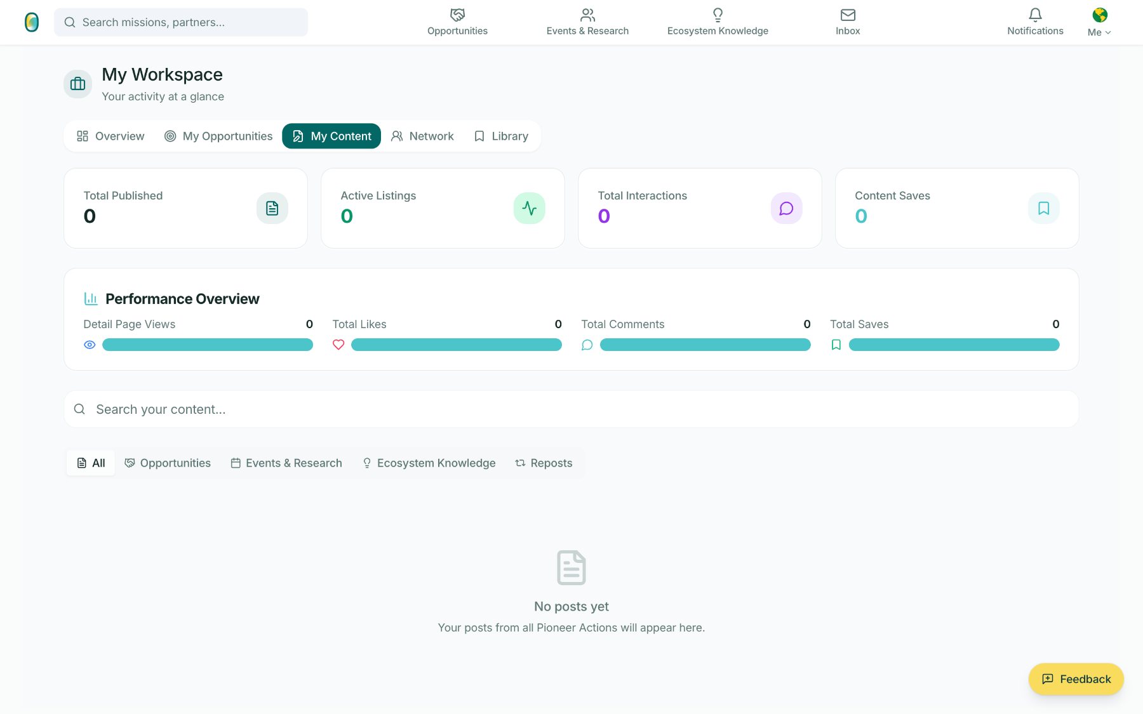Filter content by Opportunities
This screenshot has height=714, width=1143.
point(168,463)
